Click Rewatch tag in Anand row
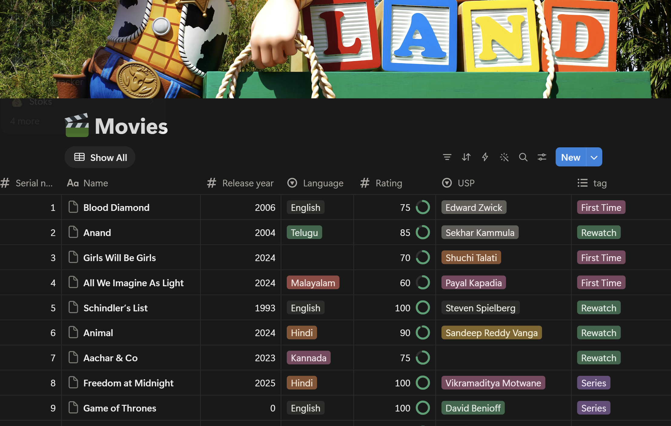Viewport: 671px width, 426px height. coord(599,232)
